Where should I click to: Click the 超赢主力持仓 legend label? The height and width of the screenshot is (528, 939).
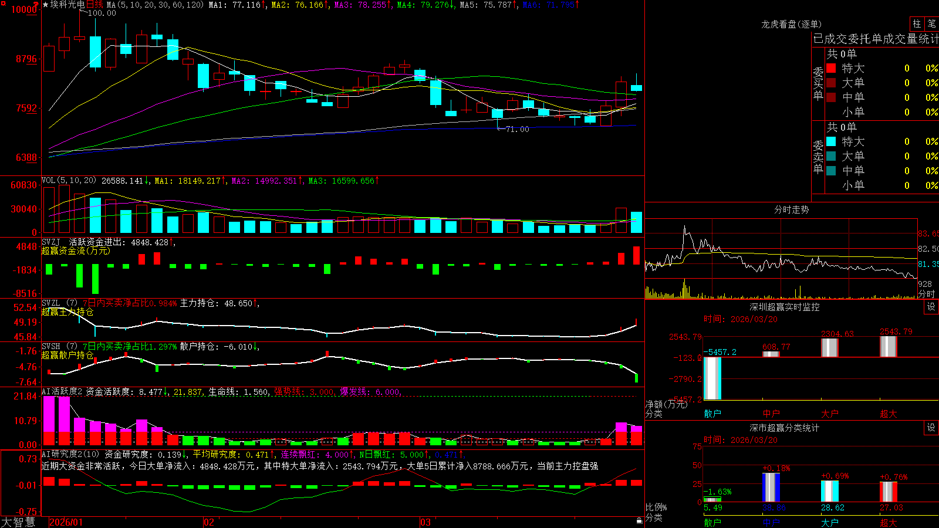pos(67,312)
